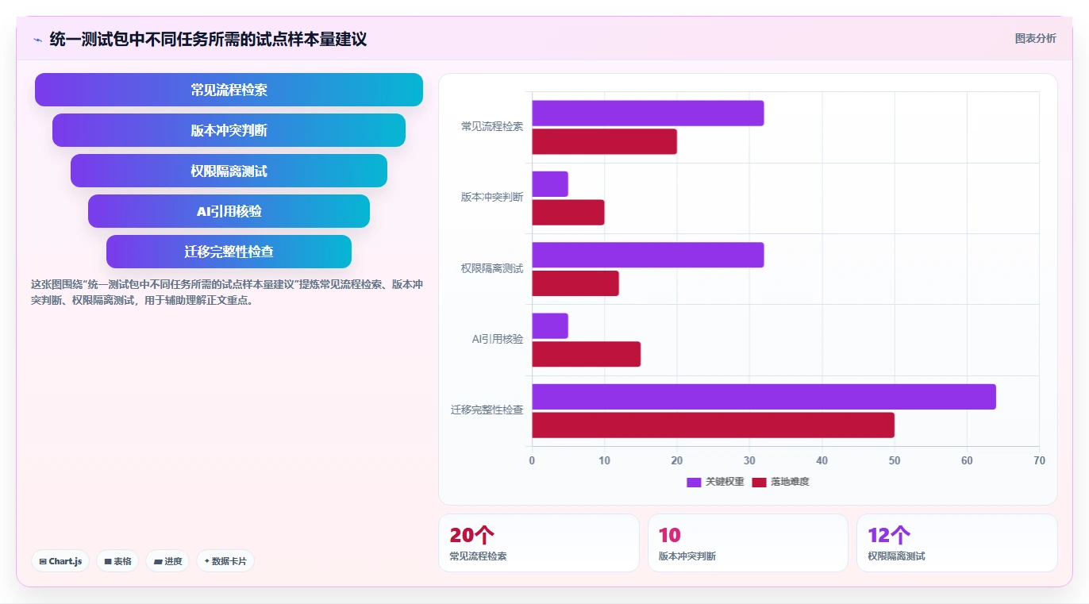This screenshot has height=604, width=1089.
Task: Click the 数据卡片 tag chip
Action: click(225, 561)
